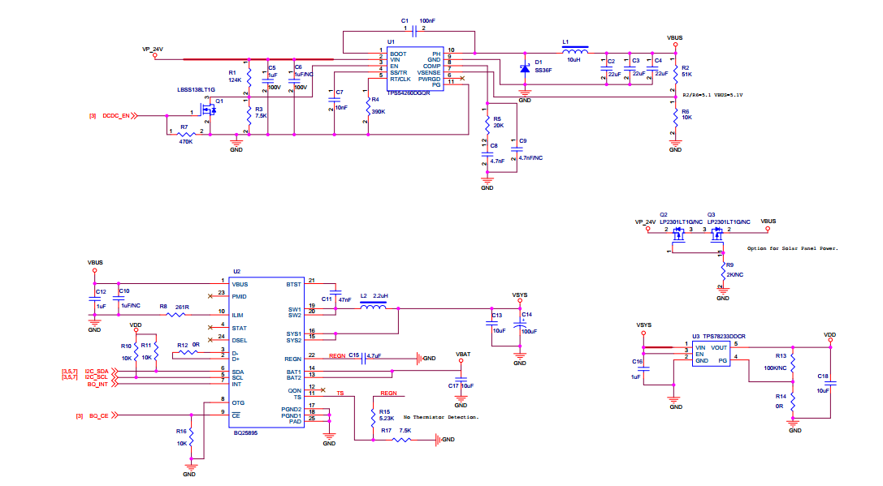
Task: Select the I2C_SCL net label
Action: (x=97, y=377)
